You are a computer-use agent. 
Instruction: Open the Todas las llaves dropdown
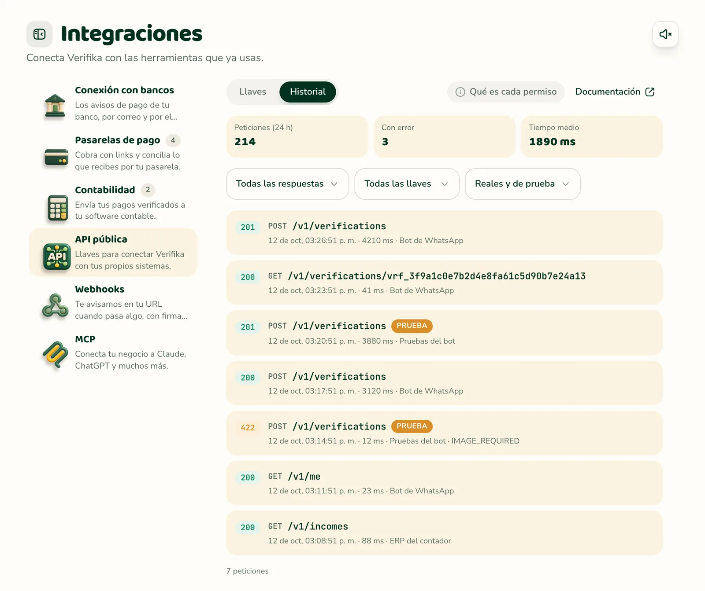coord(407,184)
